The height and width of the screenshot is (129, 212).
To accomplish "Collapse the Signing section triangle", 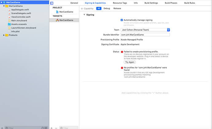I will [x=84, y=15].
